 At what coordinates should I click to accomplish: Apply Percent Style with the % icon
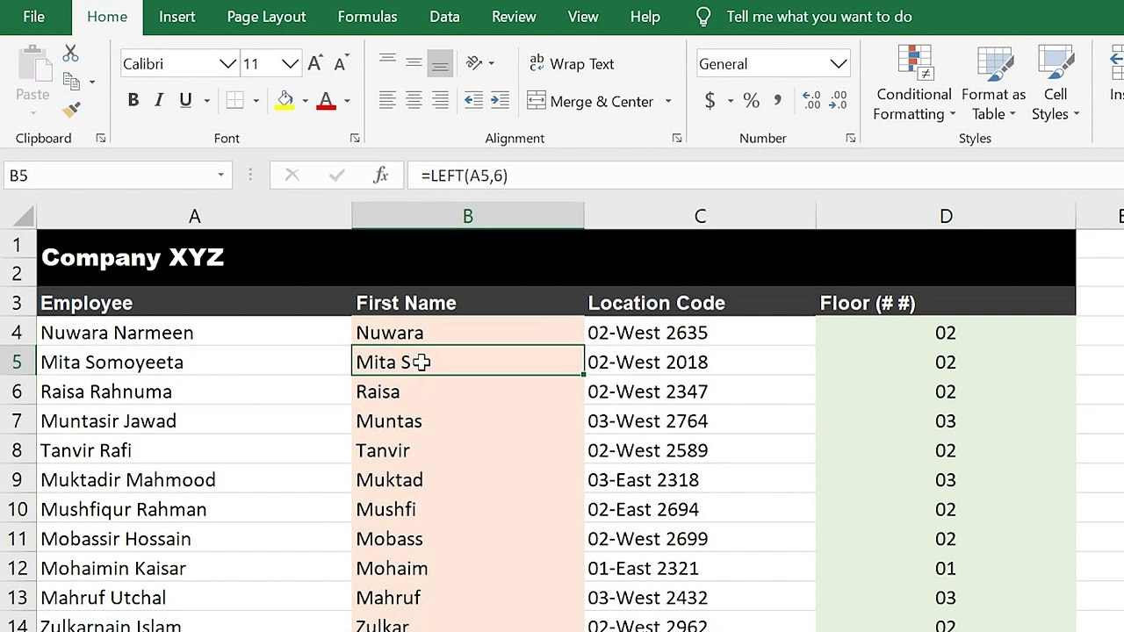tap(751, 101)
